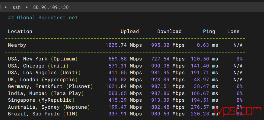Click Singapore download 913.39
The height and width of the screenshot is (120, 264).
pos(160,100)
